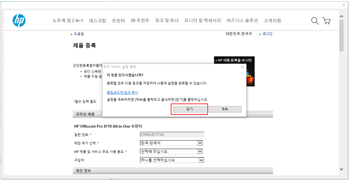Click the scrollbar up arrow

pyautogui.click(x=341, y=16)
